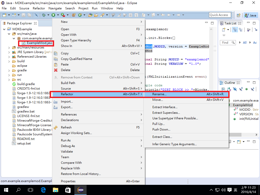Image resolution: width=260 pixels, height=195 pixels.
Task: Toggle Scheduled presentation in Task List
Action: click(x=241, y=30)
